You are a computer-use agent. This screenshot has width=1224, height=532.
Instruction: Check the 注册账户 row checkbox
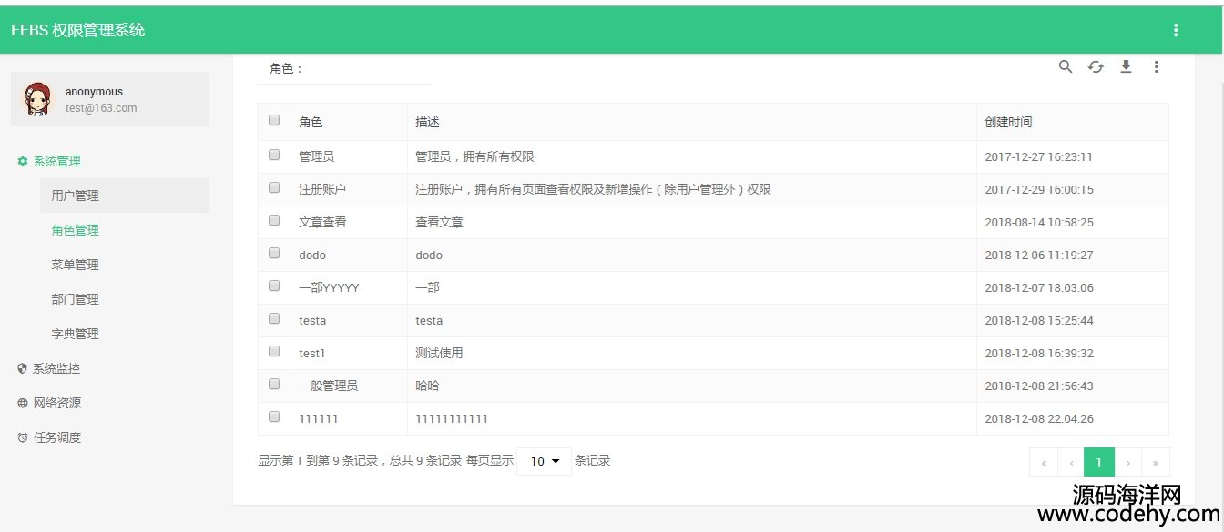[x=274, y=187]
